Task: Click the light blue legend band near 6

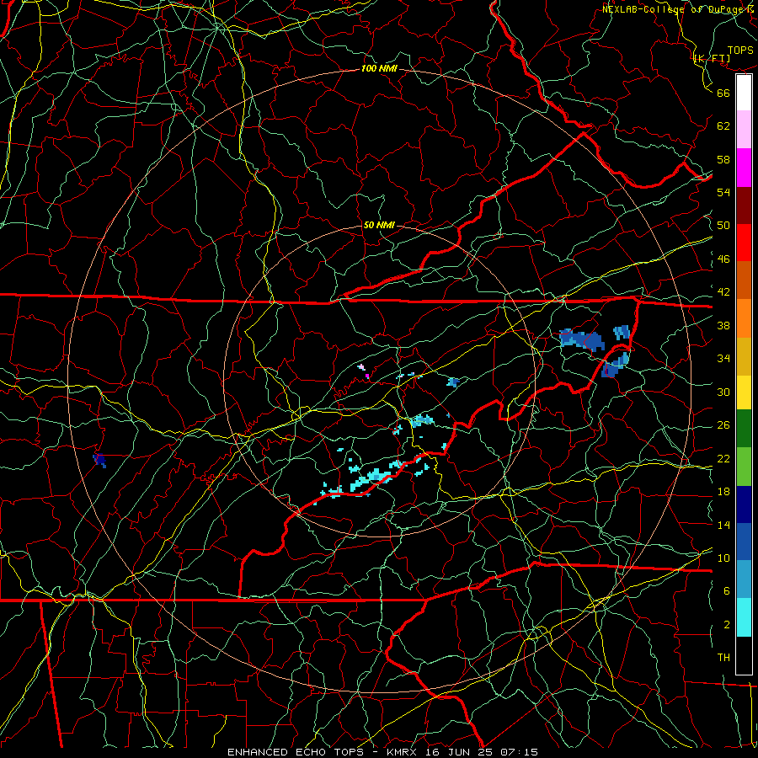Action: (744, 579)
